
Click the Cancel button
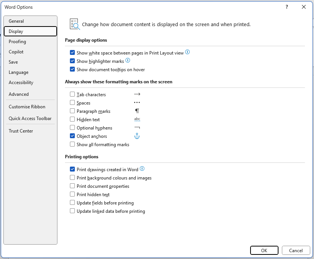(x=296, y=250)
